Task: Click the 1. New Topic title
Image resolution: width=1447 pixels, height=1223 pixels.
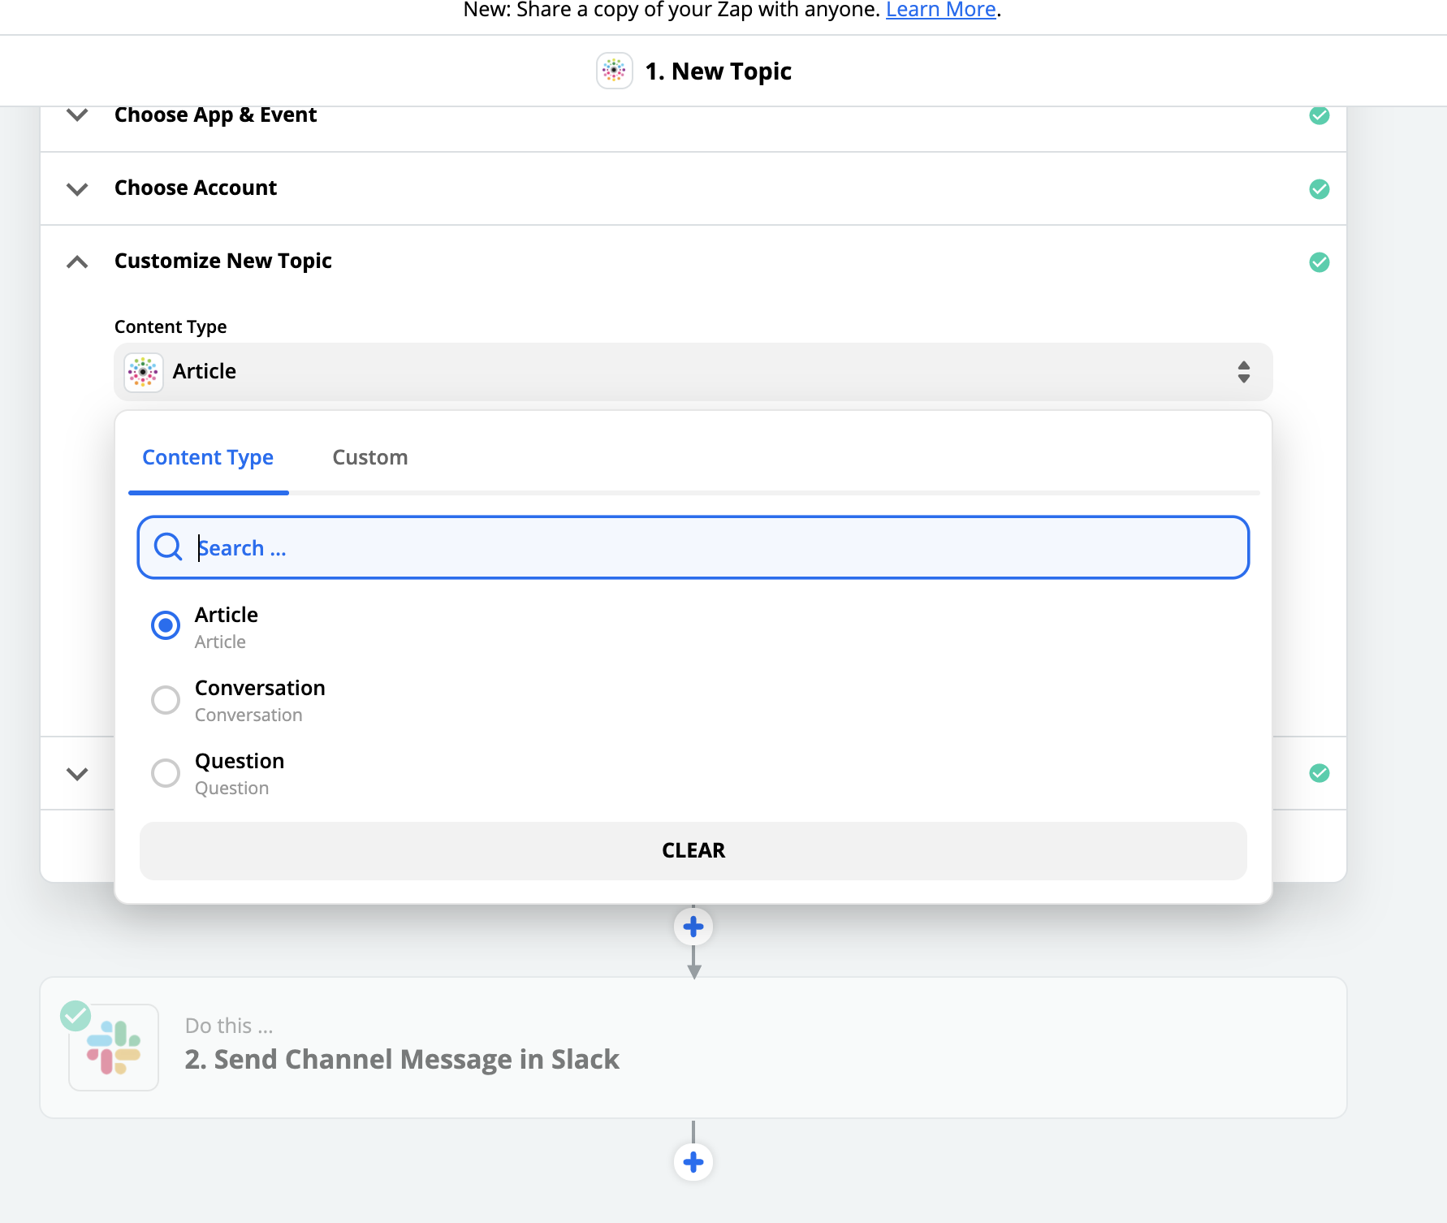Action: 718,71
